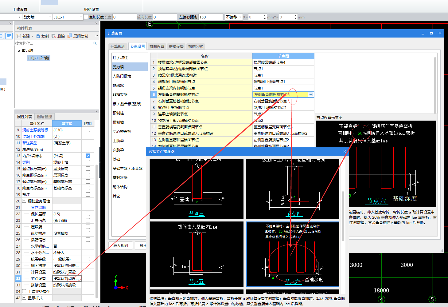Switch to the 搭接设置 tab
This screenshot has height=307, width=448.
pos(176,46)
